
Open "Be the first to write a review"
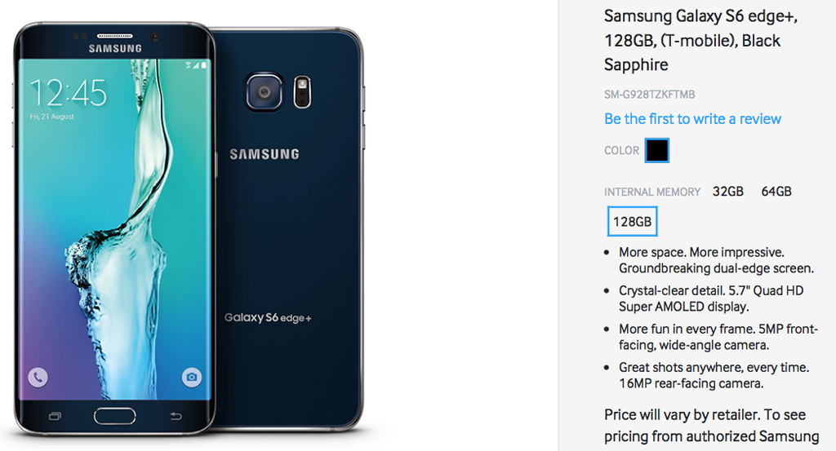click(x=692, y=119)
